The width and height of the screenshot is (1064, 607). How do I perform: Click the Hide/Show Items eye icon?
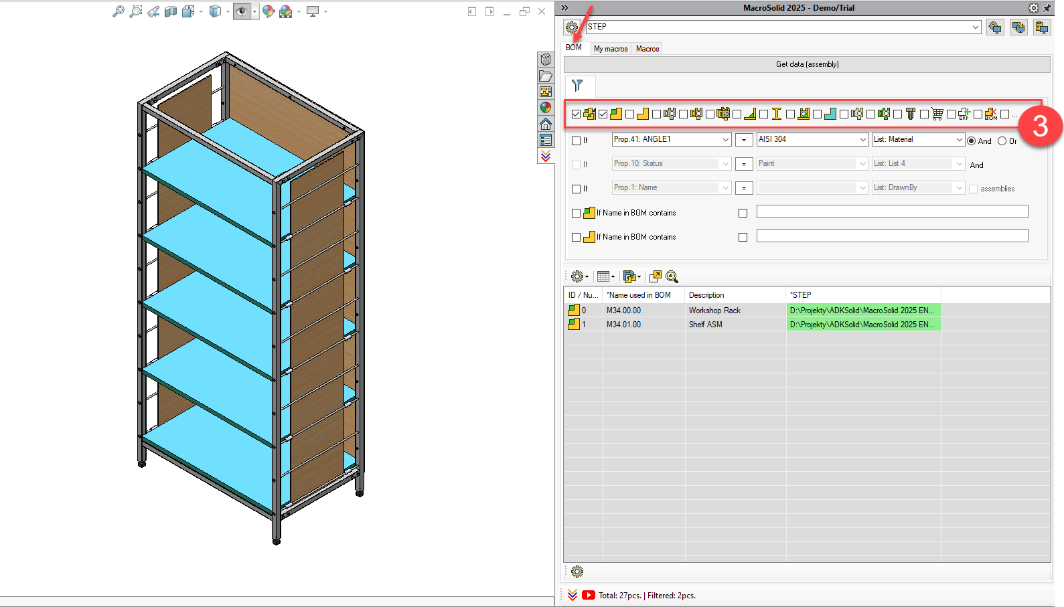242,11
